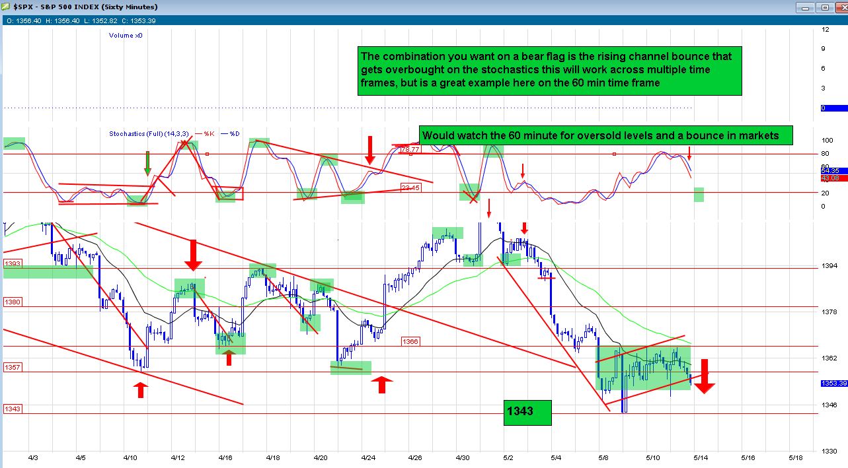Viewport: 848px width, 468px height.
Task: Click the red %K legend marker
Action: coord(196,134)
